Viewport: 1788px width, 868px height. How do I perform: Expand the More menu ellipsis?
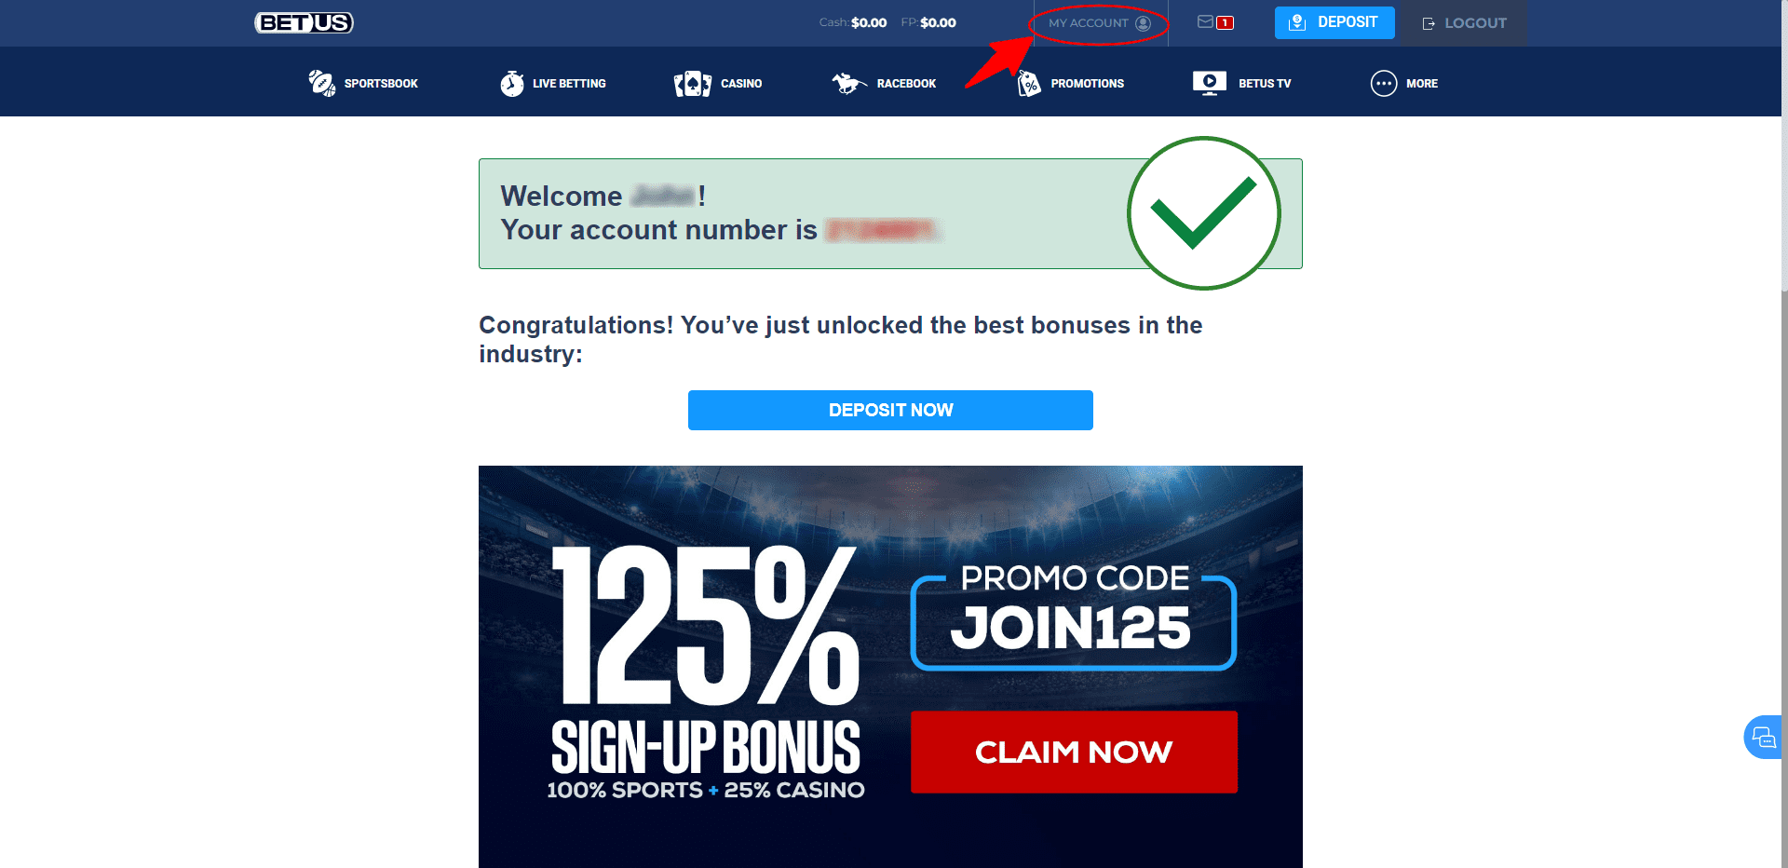(1384, 83)
